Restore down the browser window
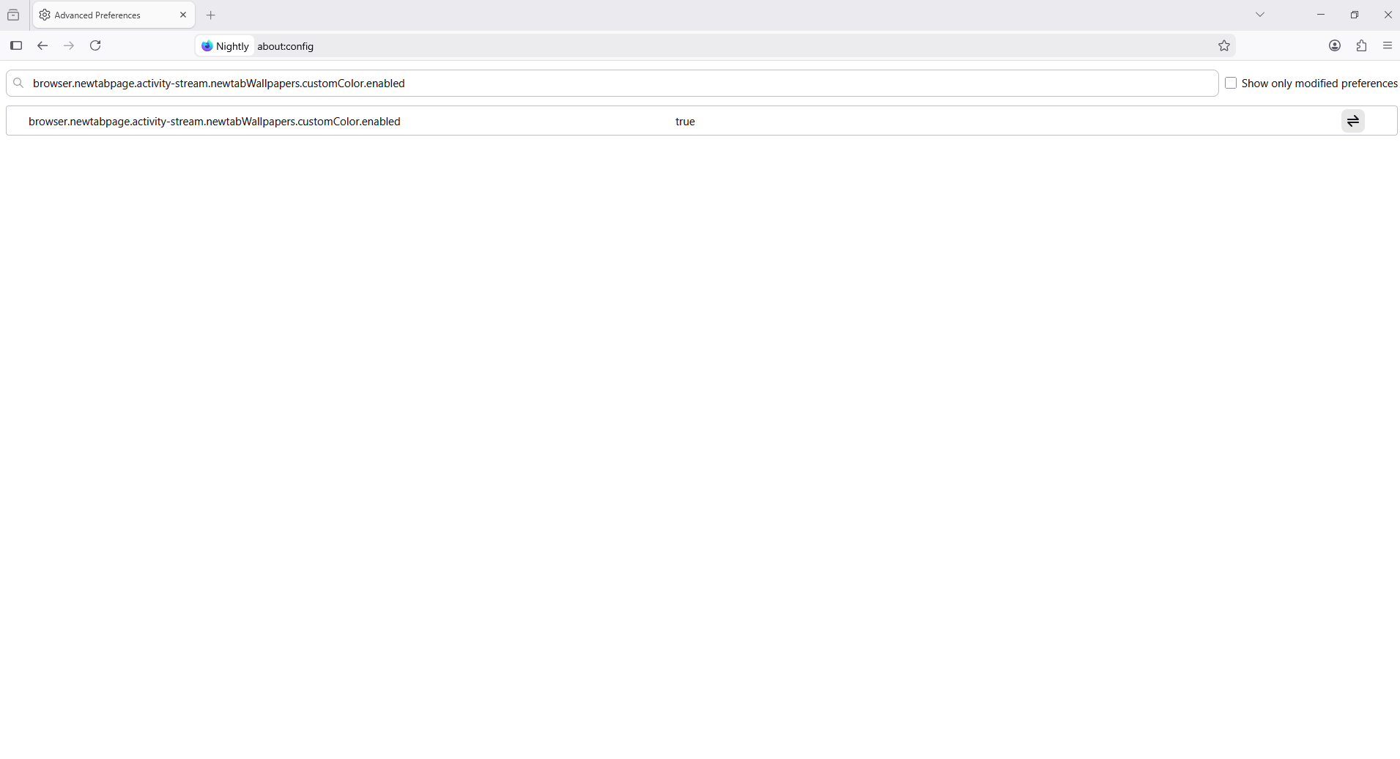Viewport: 1400px width, 759px height. (x=1355, y=15)
